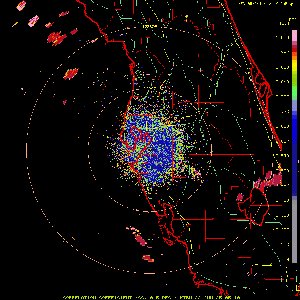Select the 0.413 legend value
300x300 pixels.
point(282,200)
